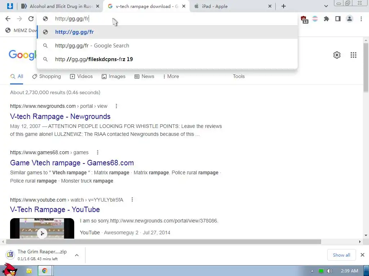Image resolution: width=369 pixels, height=276 pixels.
Task: Open the Extensions puzzle piece menu
Action: coord(326,19)
